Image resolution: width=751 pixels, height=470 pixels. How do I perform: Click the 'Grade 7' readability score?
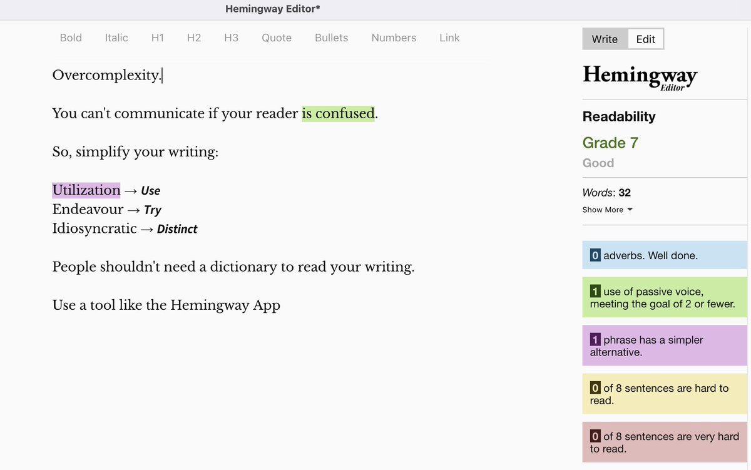coord(610,143)
